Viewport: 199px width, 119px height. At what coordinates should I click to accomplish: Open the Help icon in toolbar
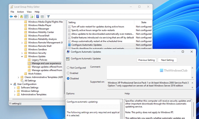[x=38, y=17]
